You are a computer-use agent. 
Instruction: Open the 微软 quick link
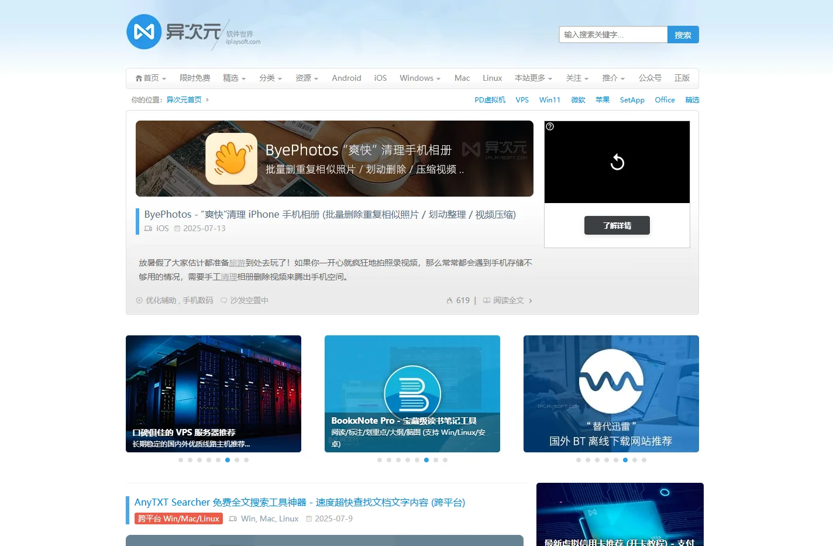578,100
